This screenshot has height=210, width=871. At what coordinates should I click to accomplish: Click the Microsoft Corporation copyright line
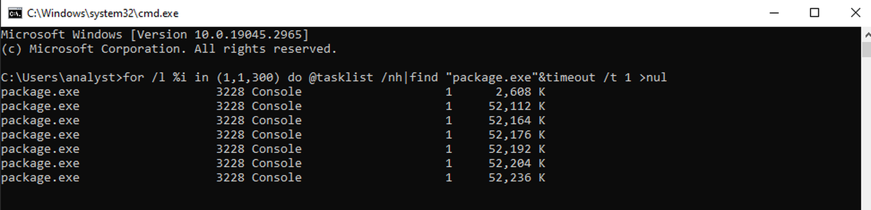(169, 49)
